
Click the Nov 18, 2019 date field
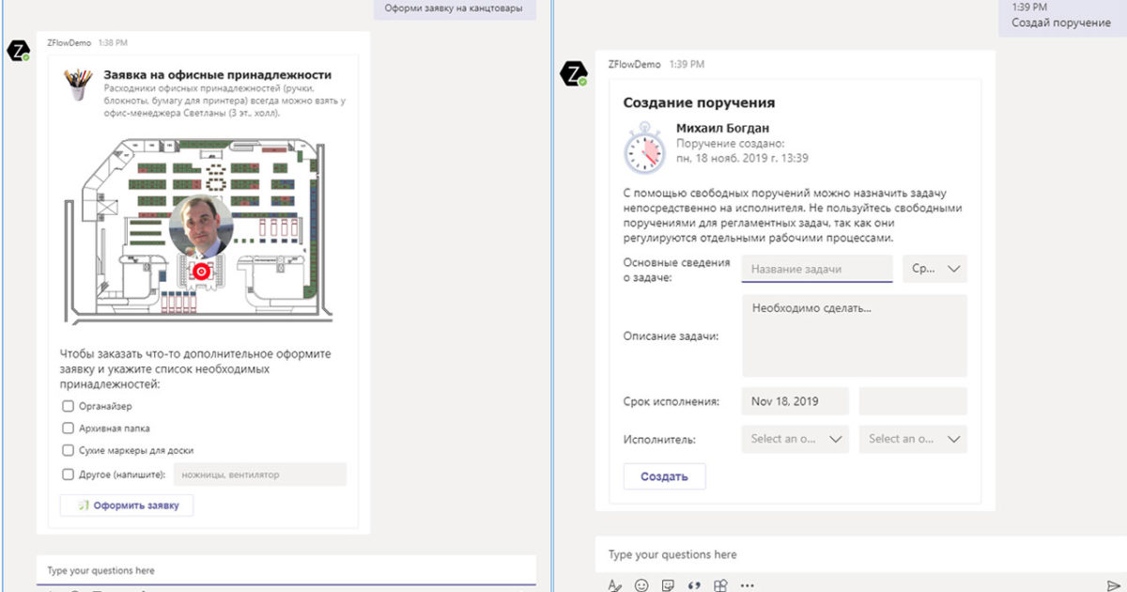coord(794,401)
